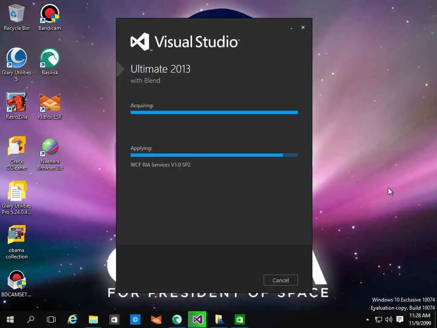Select the Glary Utilities Pro 5.24 folder
The image size is (437, 328).
click(x=17, y=198)
